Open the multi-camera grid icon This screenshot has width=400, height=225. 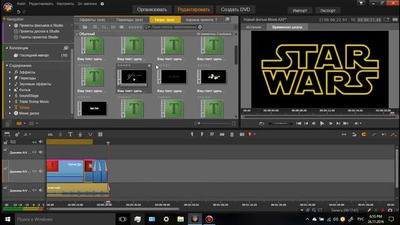[100, 134]
